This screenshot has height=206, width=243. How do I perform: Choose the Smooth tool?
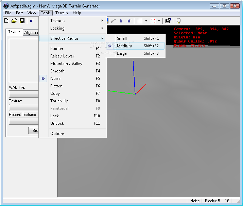[x=73, y=71]
